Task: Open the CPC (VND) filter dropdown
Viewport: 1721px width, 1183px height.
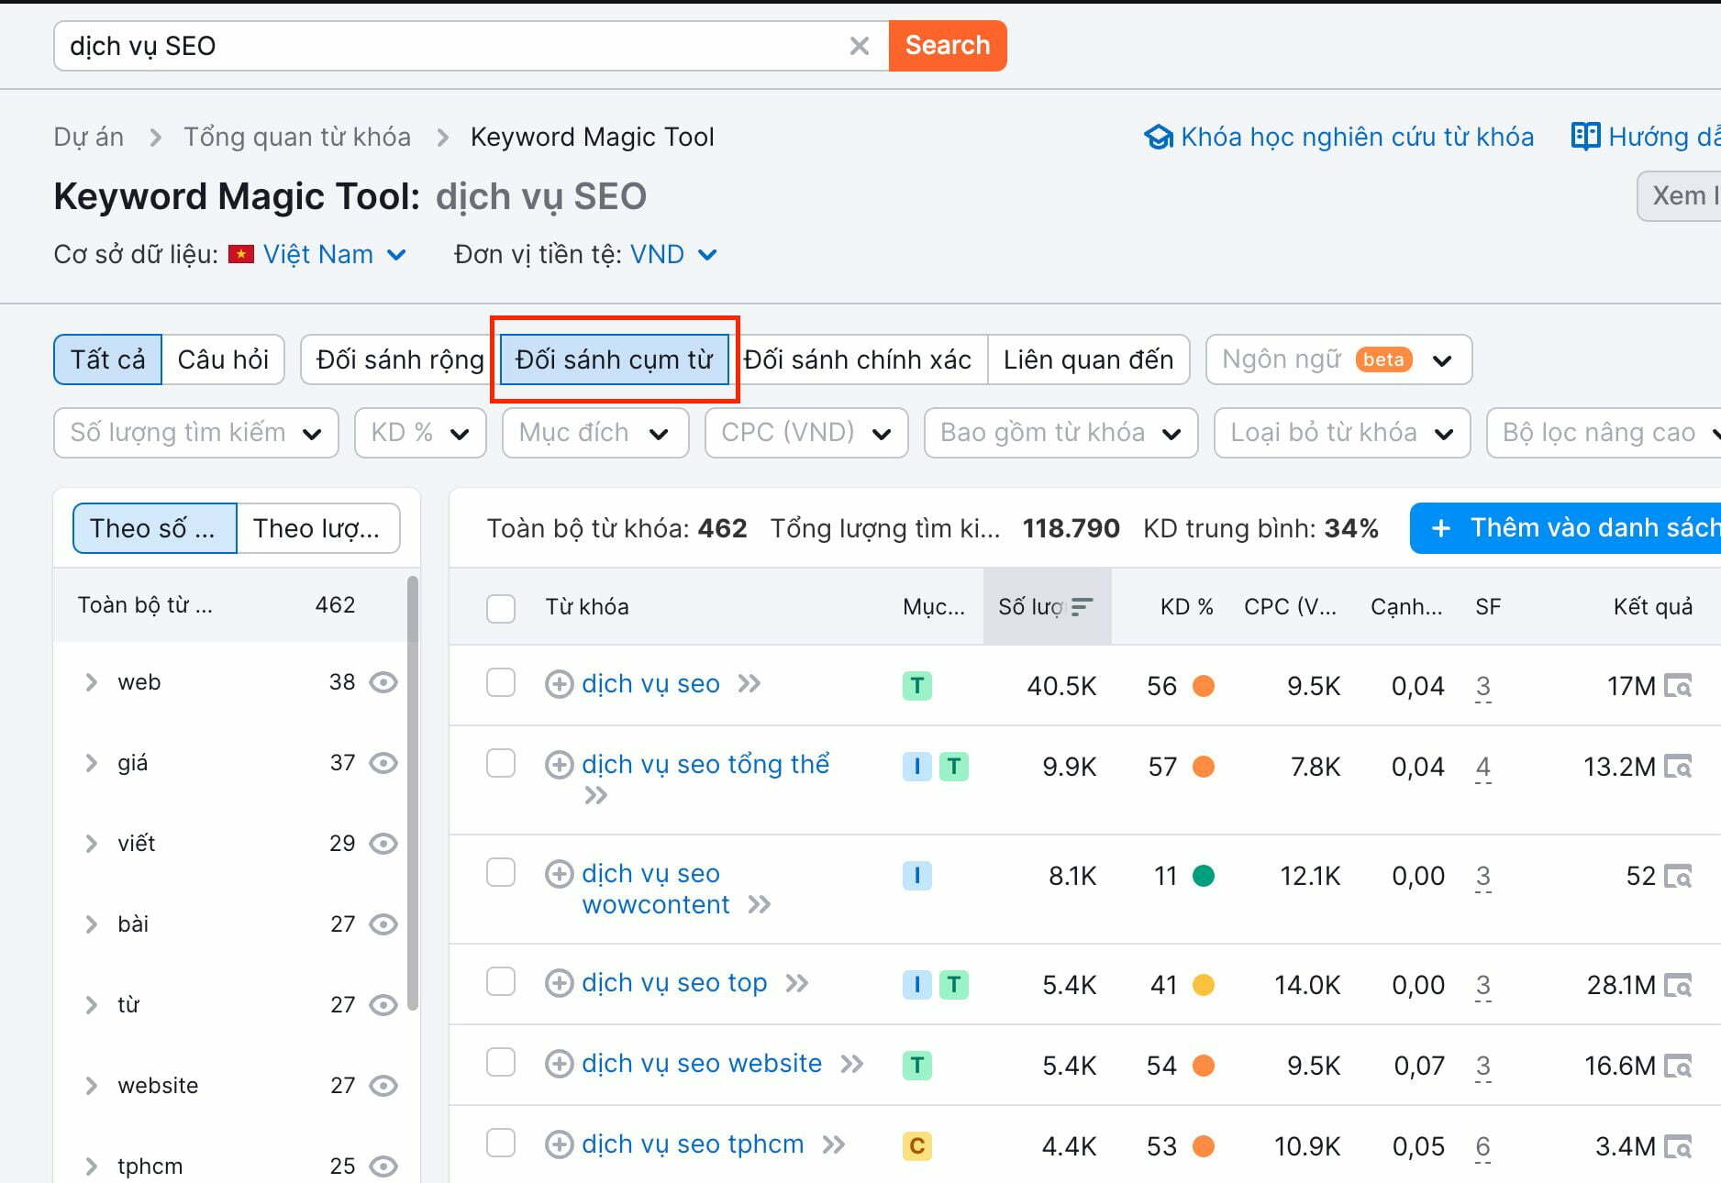Action: point(806,433)
